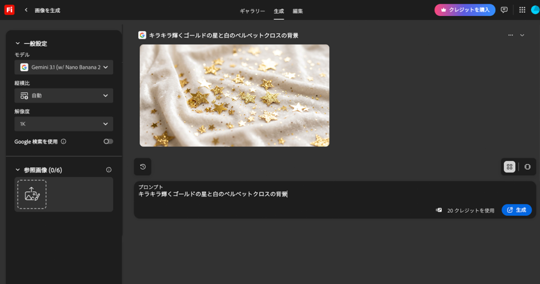Switch to the 編集 tab

tap(297, 11)
